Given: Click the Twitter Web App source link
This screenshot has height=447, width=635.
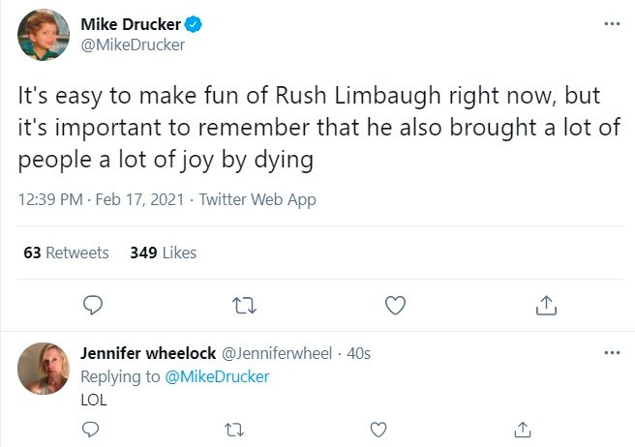Looking at the screenshot, I should [x=257, y=199].
